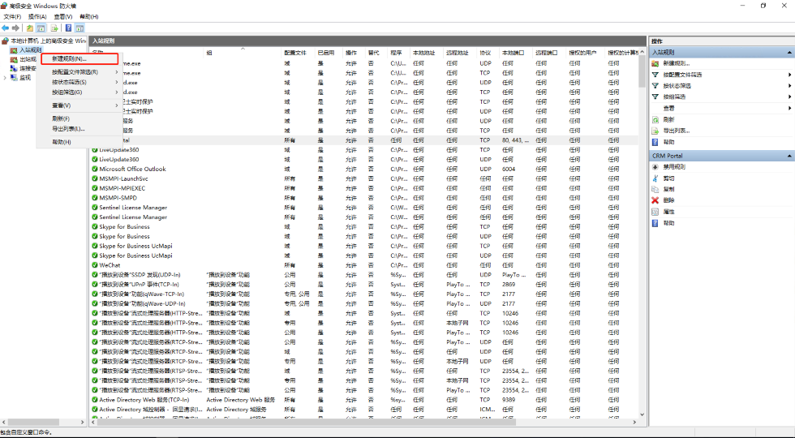Open the 查看(V) menu in menu bar
Viewport: 795px width, 438px height.
[63, 17]
